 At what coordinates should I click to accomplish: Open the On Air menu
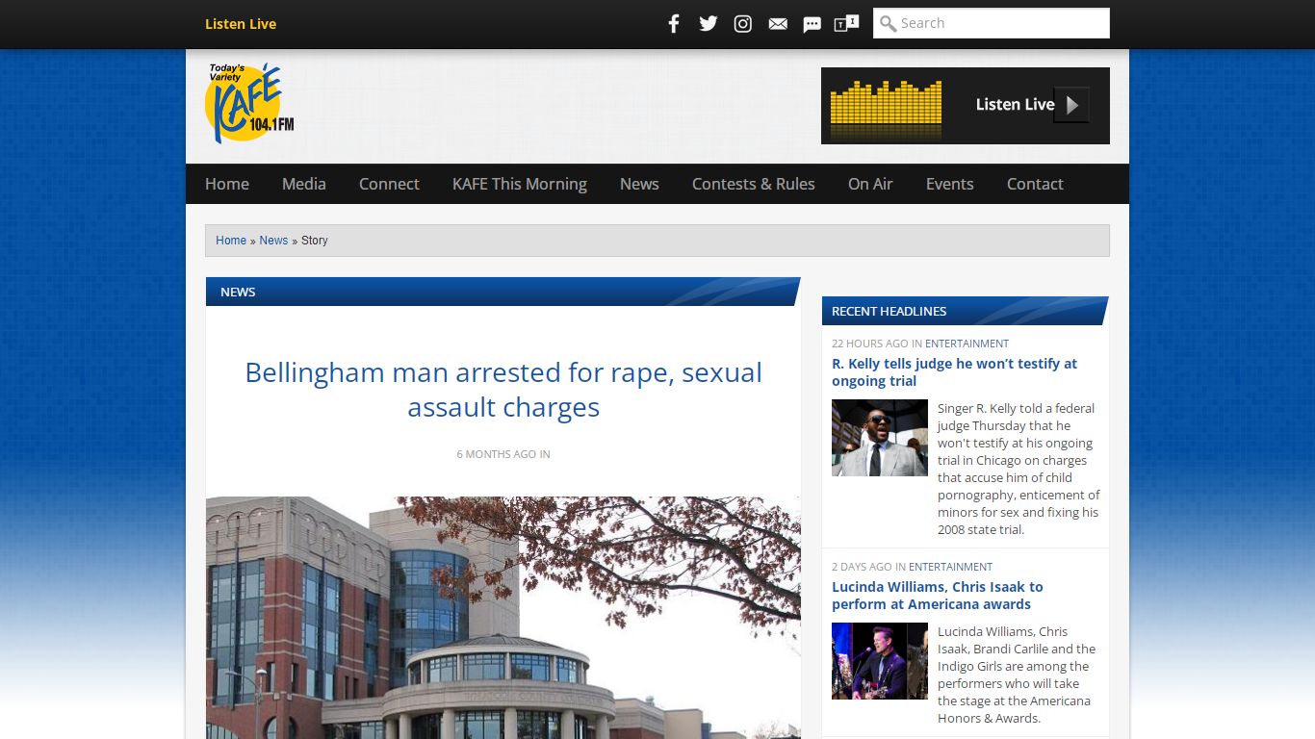(x=870, y=184)
